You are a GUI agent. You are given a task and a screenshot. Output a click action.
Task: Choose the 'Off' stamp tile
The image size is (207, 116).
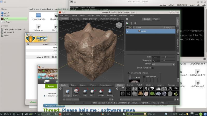123,89
